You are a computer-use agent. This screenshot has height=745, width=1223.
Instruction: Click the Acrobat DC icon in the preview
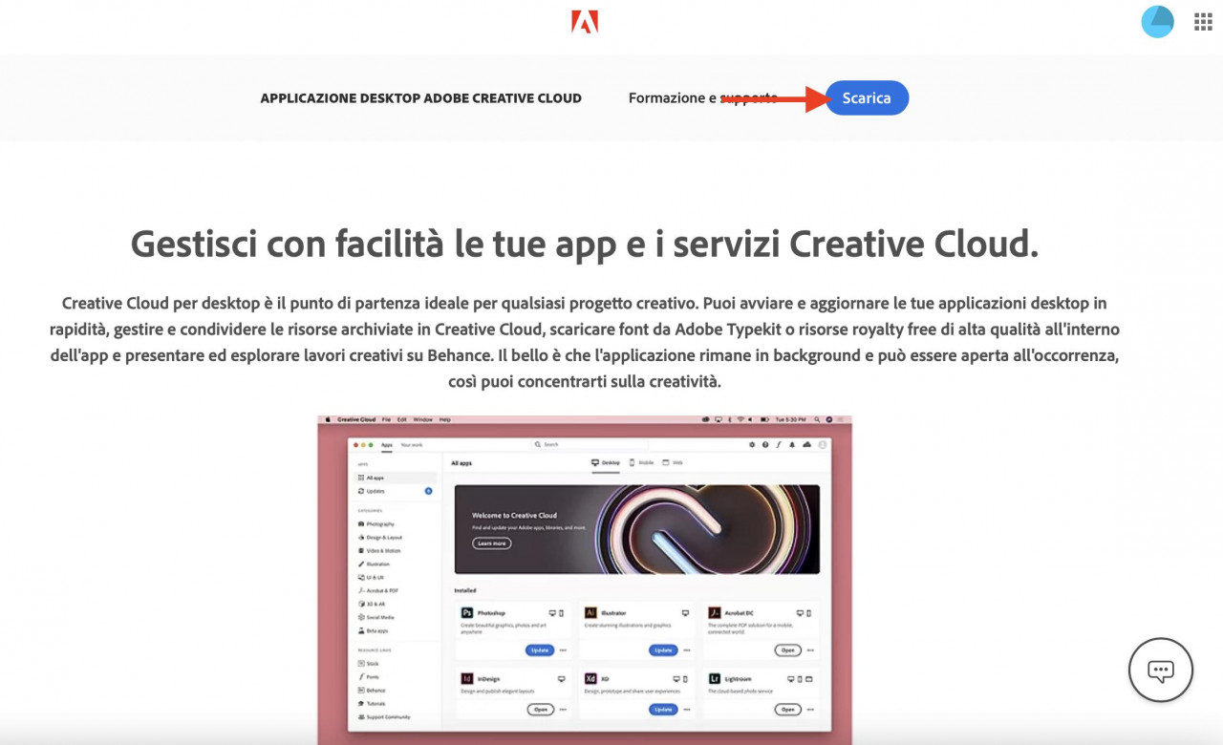(714, 612)
